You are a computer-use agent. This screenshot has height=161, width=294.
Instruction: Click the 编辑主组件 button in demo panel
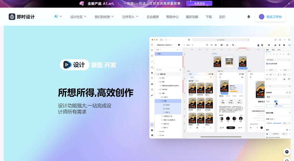click(x=278, y=106)
